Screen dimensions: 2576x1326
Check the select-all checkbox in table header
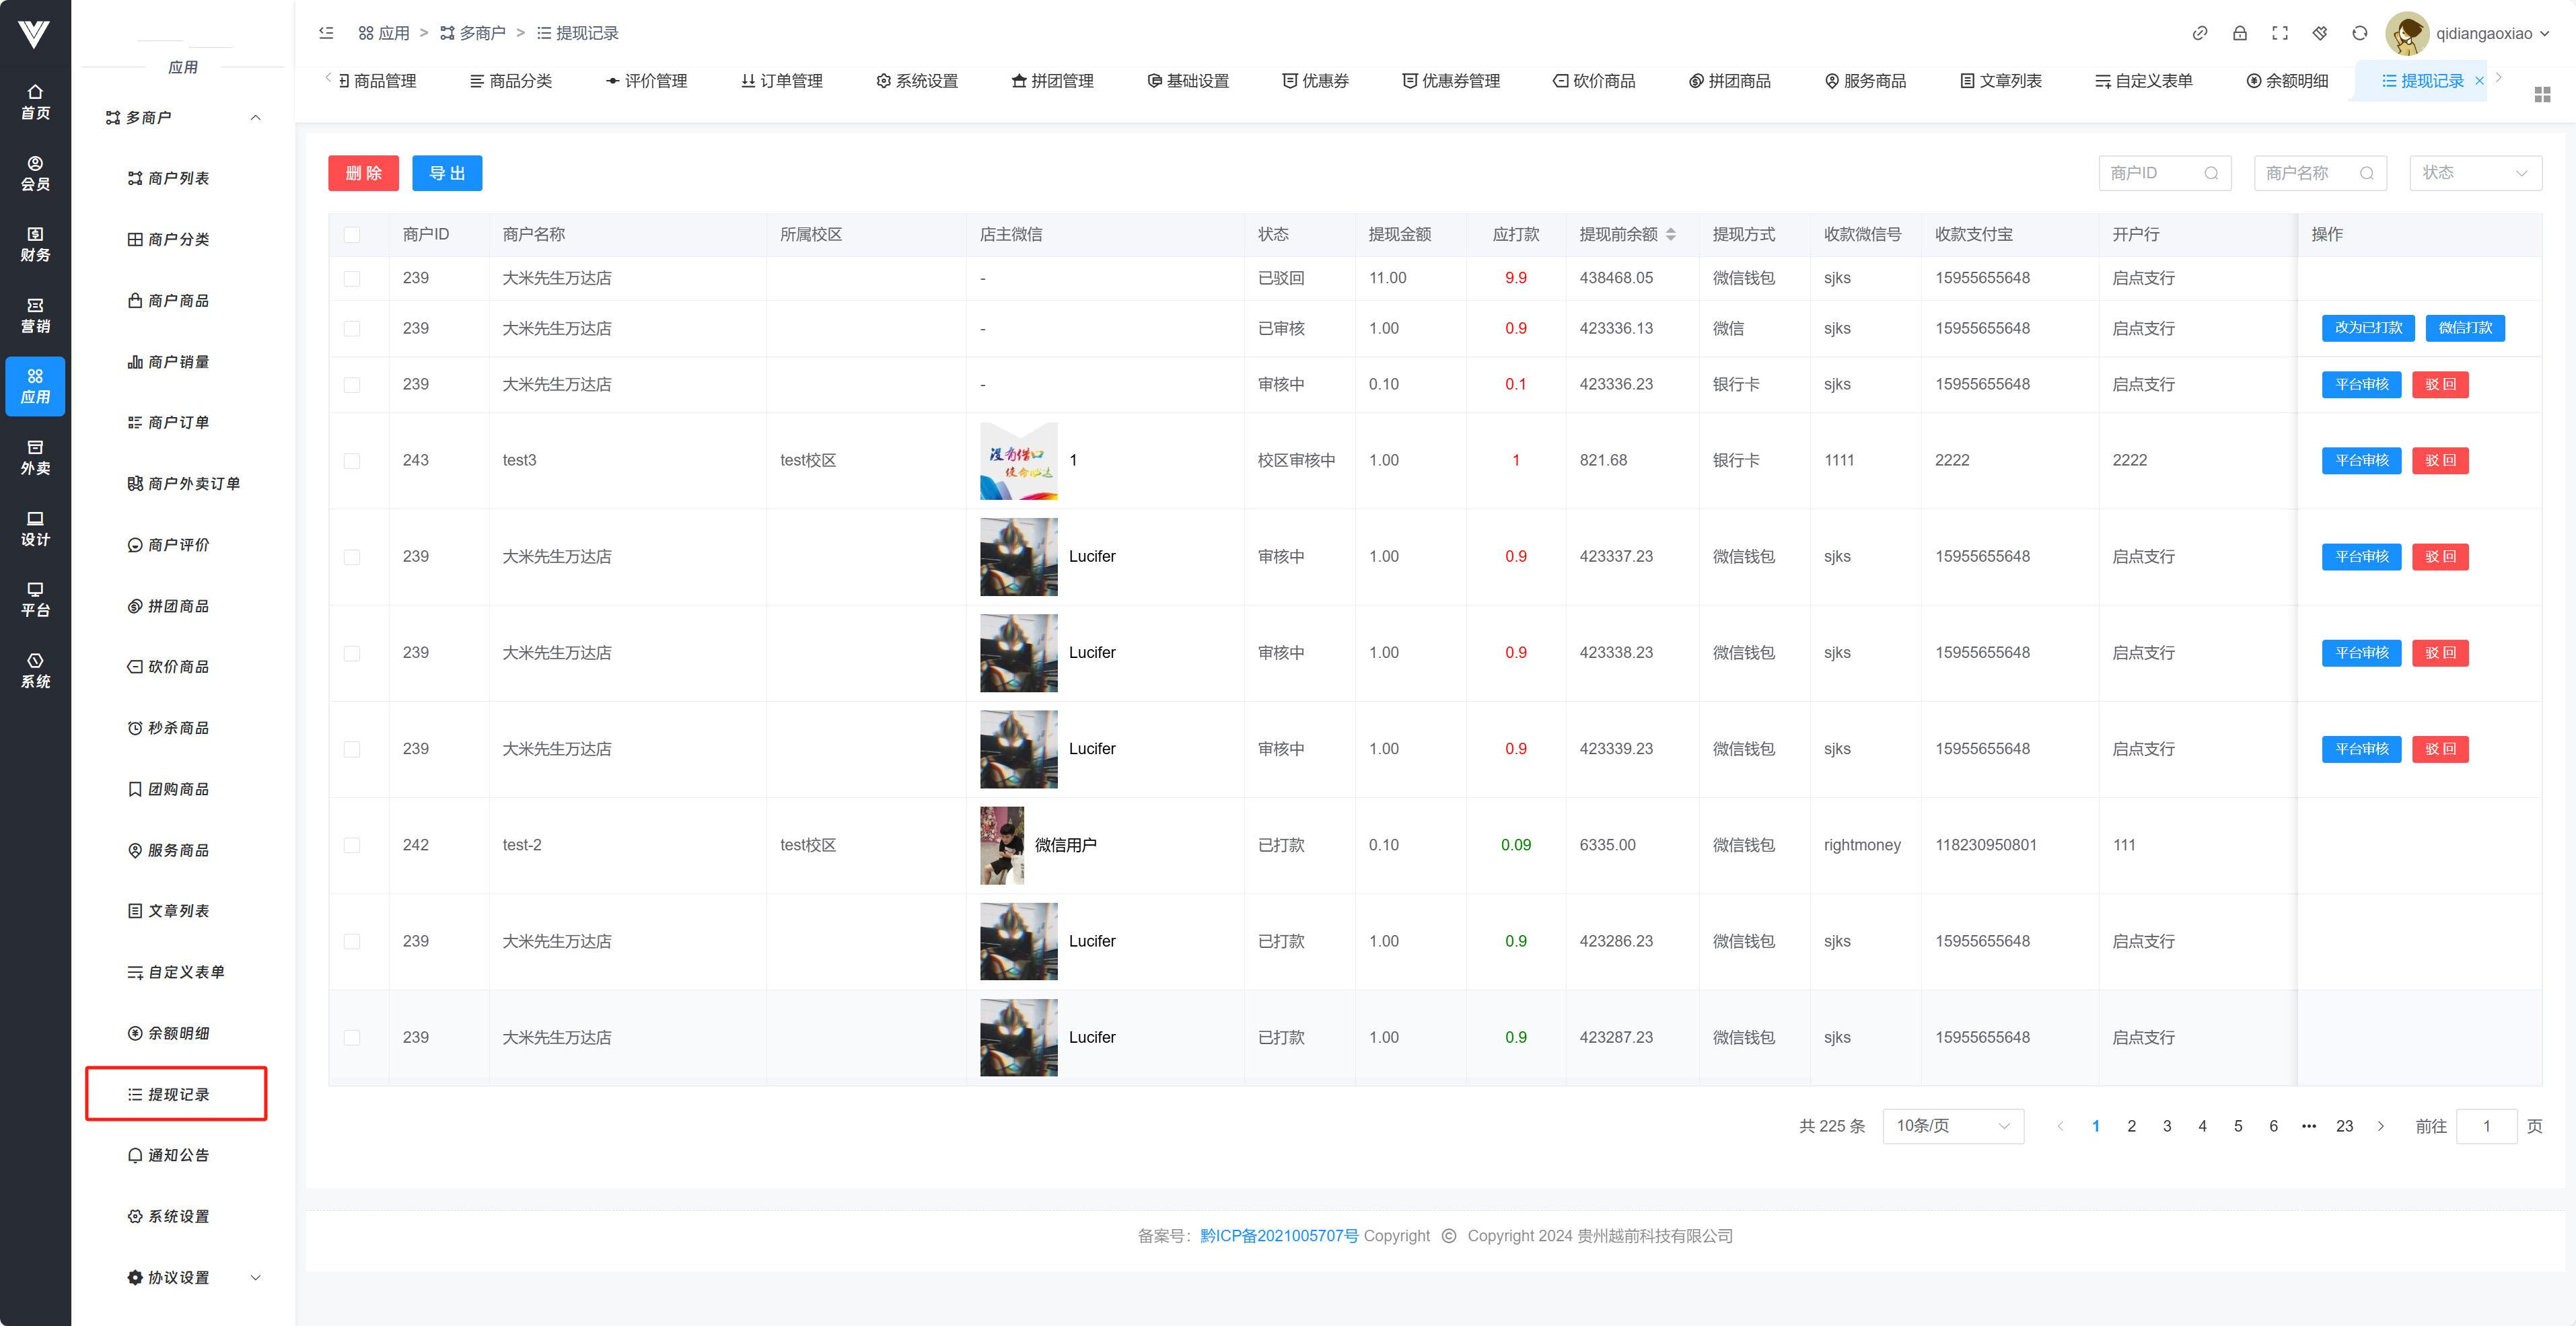pos(352,234)
